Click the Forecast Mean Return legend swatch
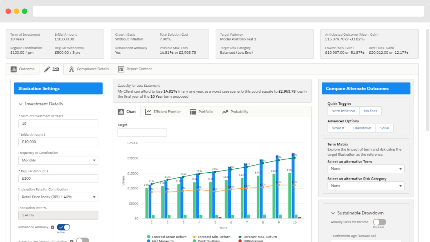 coord(149,237)
